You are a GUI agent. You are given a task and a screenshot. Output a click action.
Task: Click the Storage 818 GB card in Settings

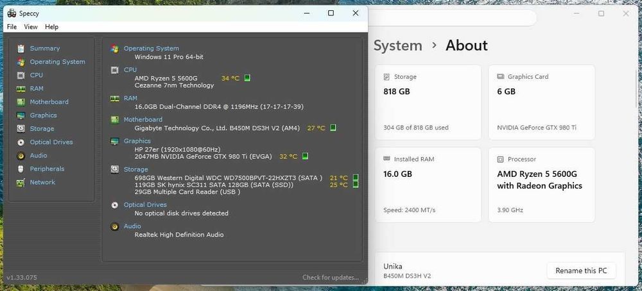(x=428, y=102)
